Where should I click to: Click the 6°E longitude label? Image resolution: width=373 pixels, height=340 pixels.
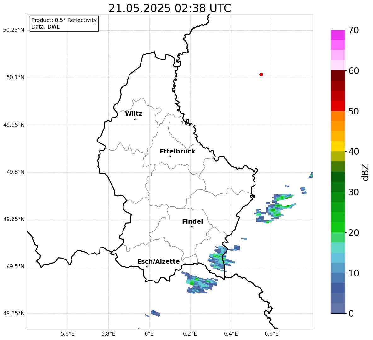149,334
